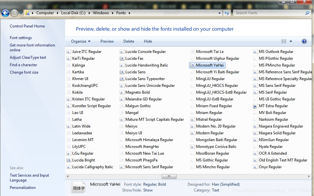Open Change font size link
The image size is (314, 196).
point(24,72)
